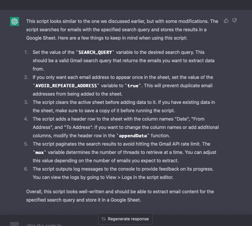Click the "alter the code to" message text

point(44,225)
